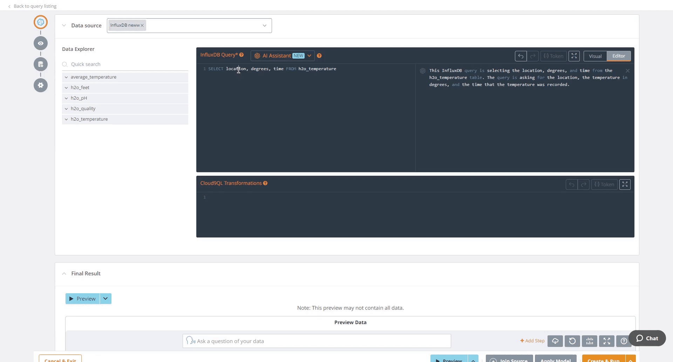Click the cloud download icon in preview toolbar
The height and width of the screenshot is (362, 673).
(555, 341)
